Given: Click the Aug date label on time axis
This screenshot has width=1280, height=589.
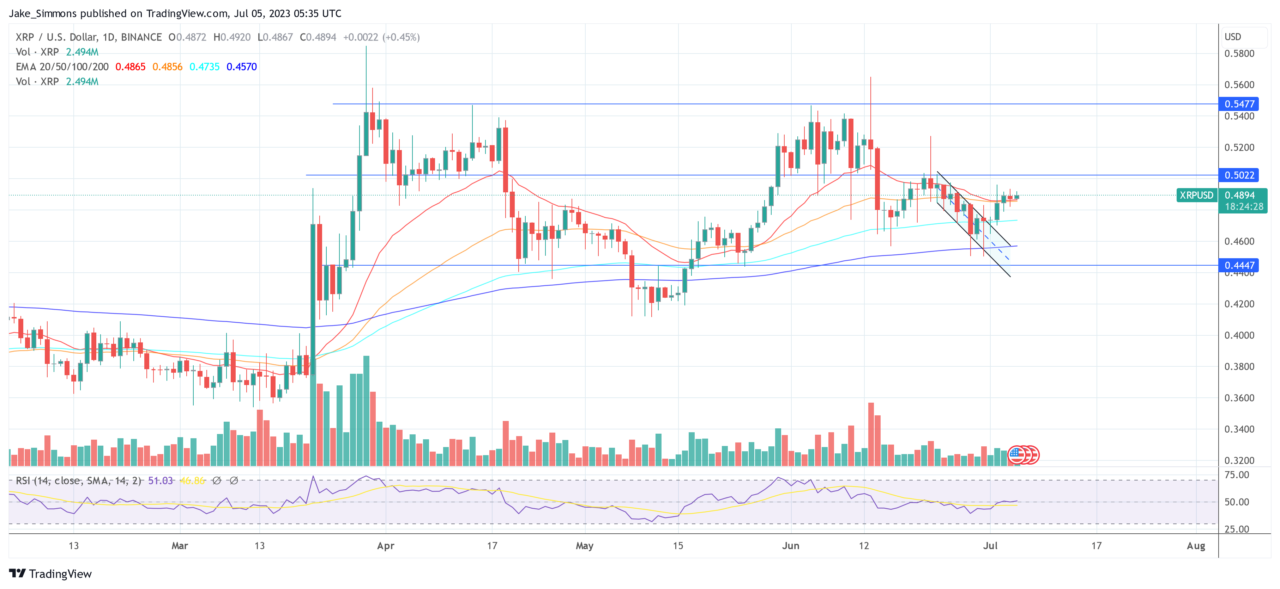Looking at the screenshot, I should coord(1196,546).
